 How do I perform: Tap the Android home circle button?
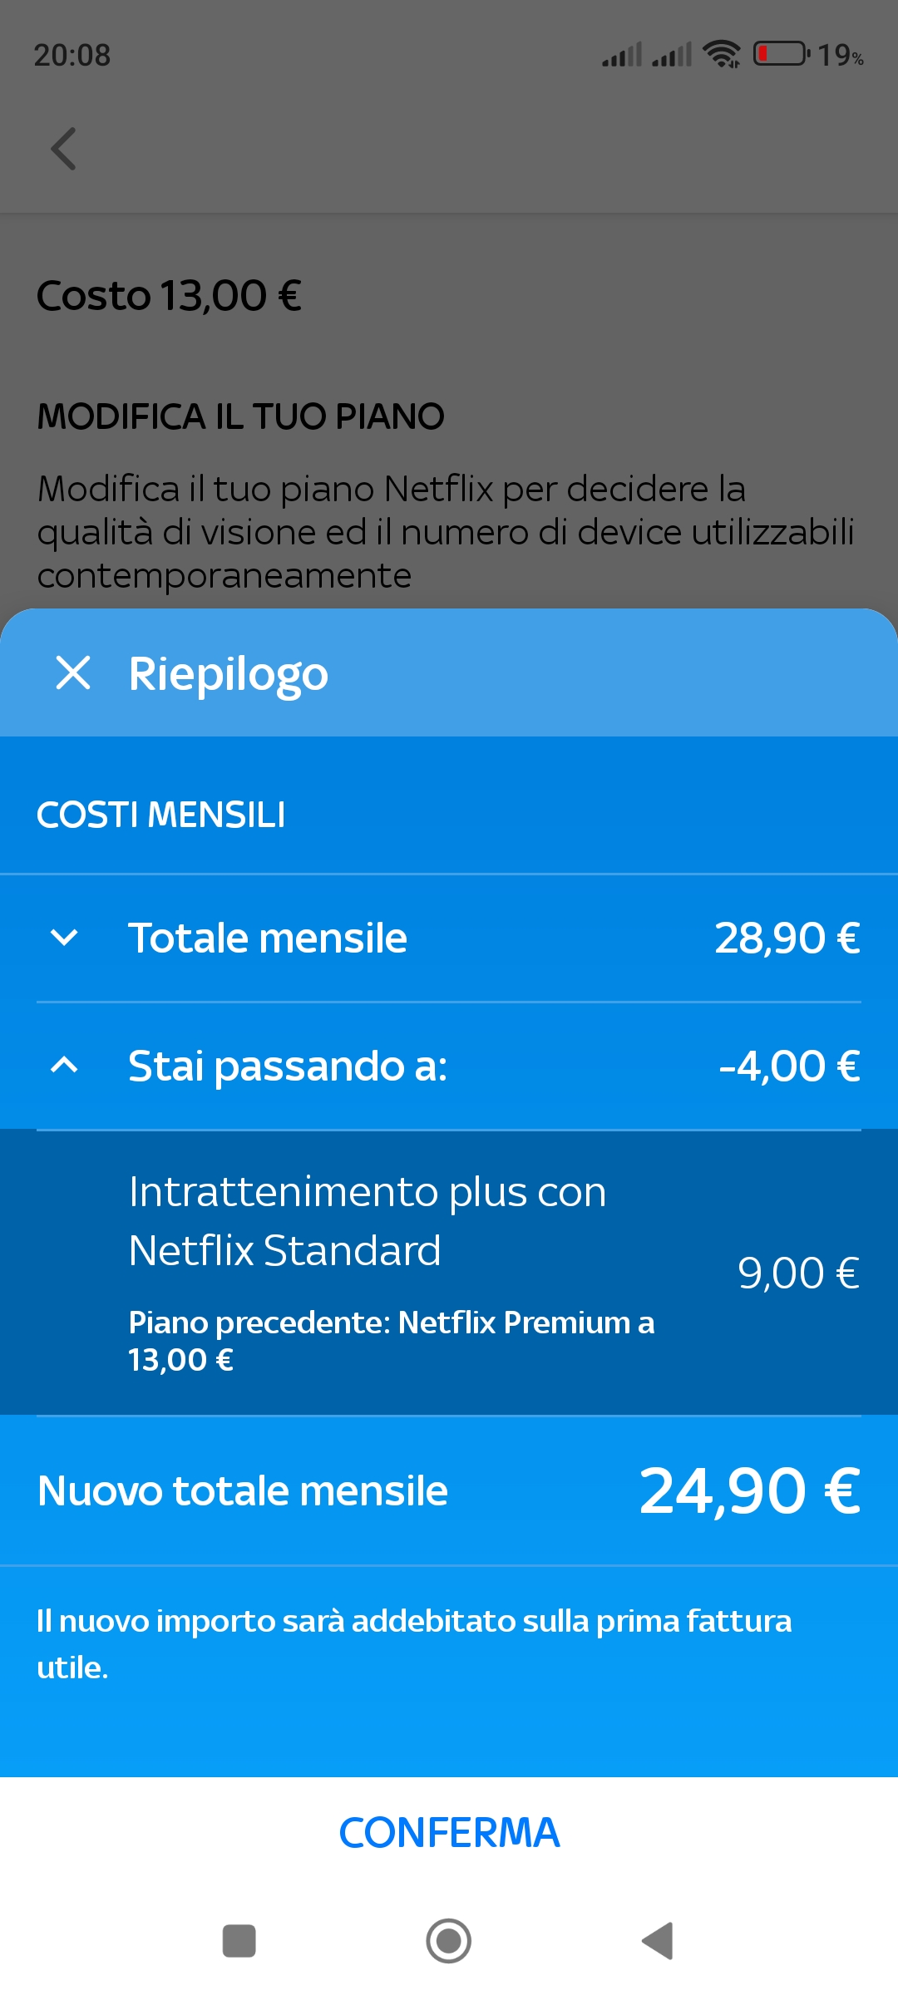point(449,1941)
